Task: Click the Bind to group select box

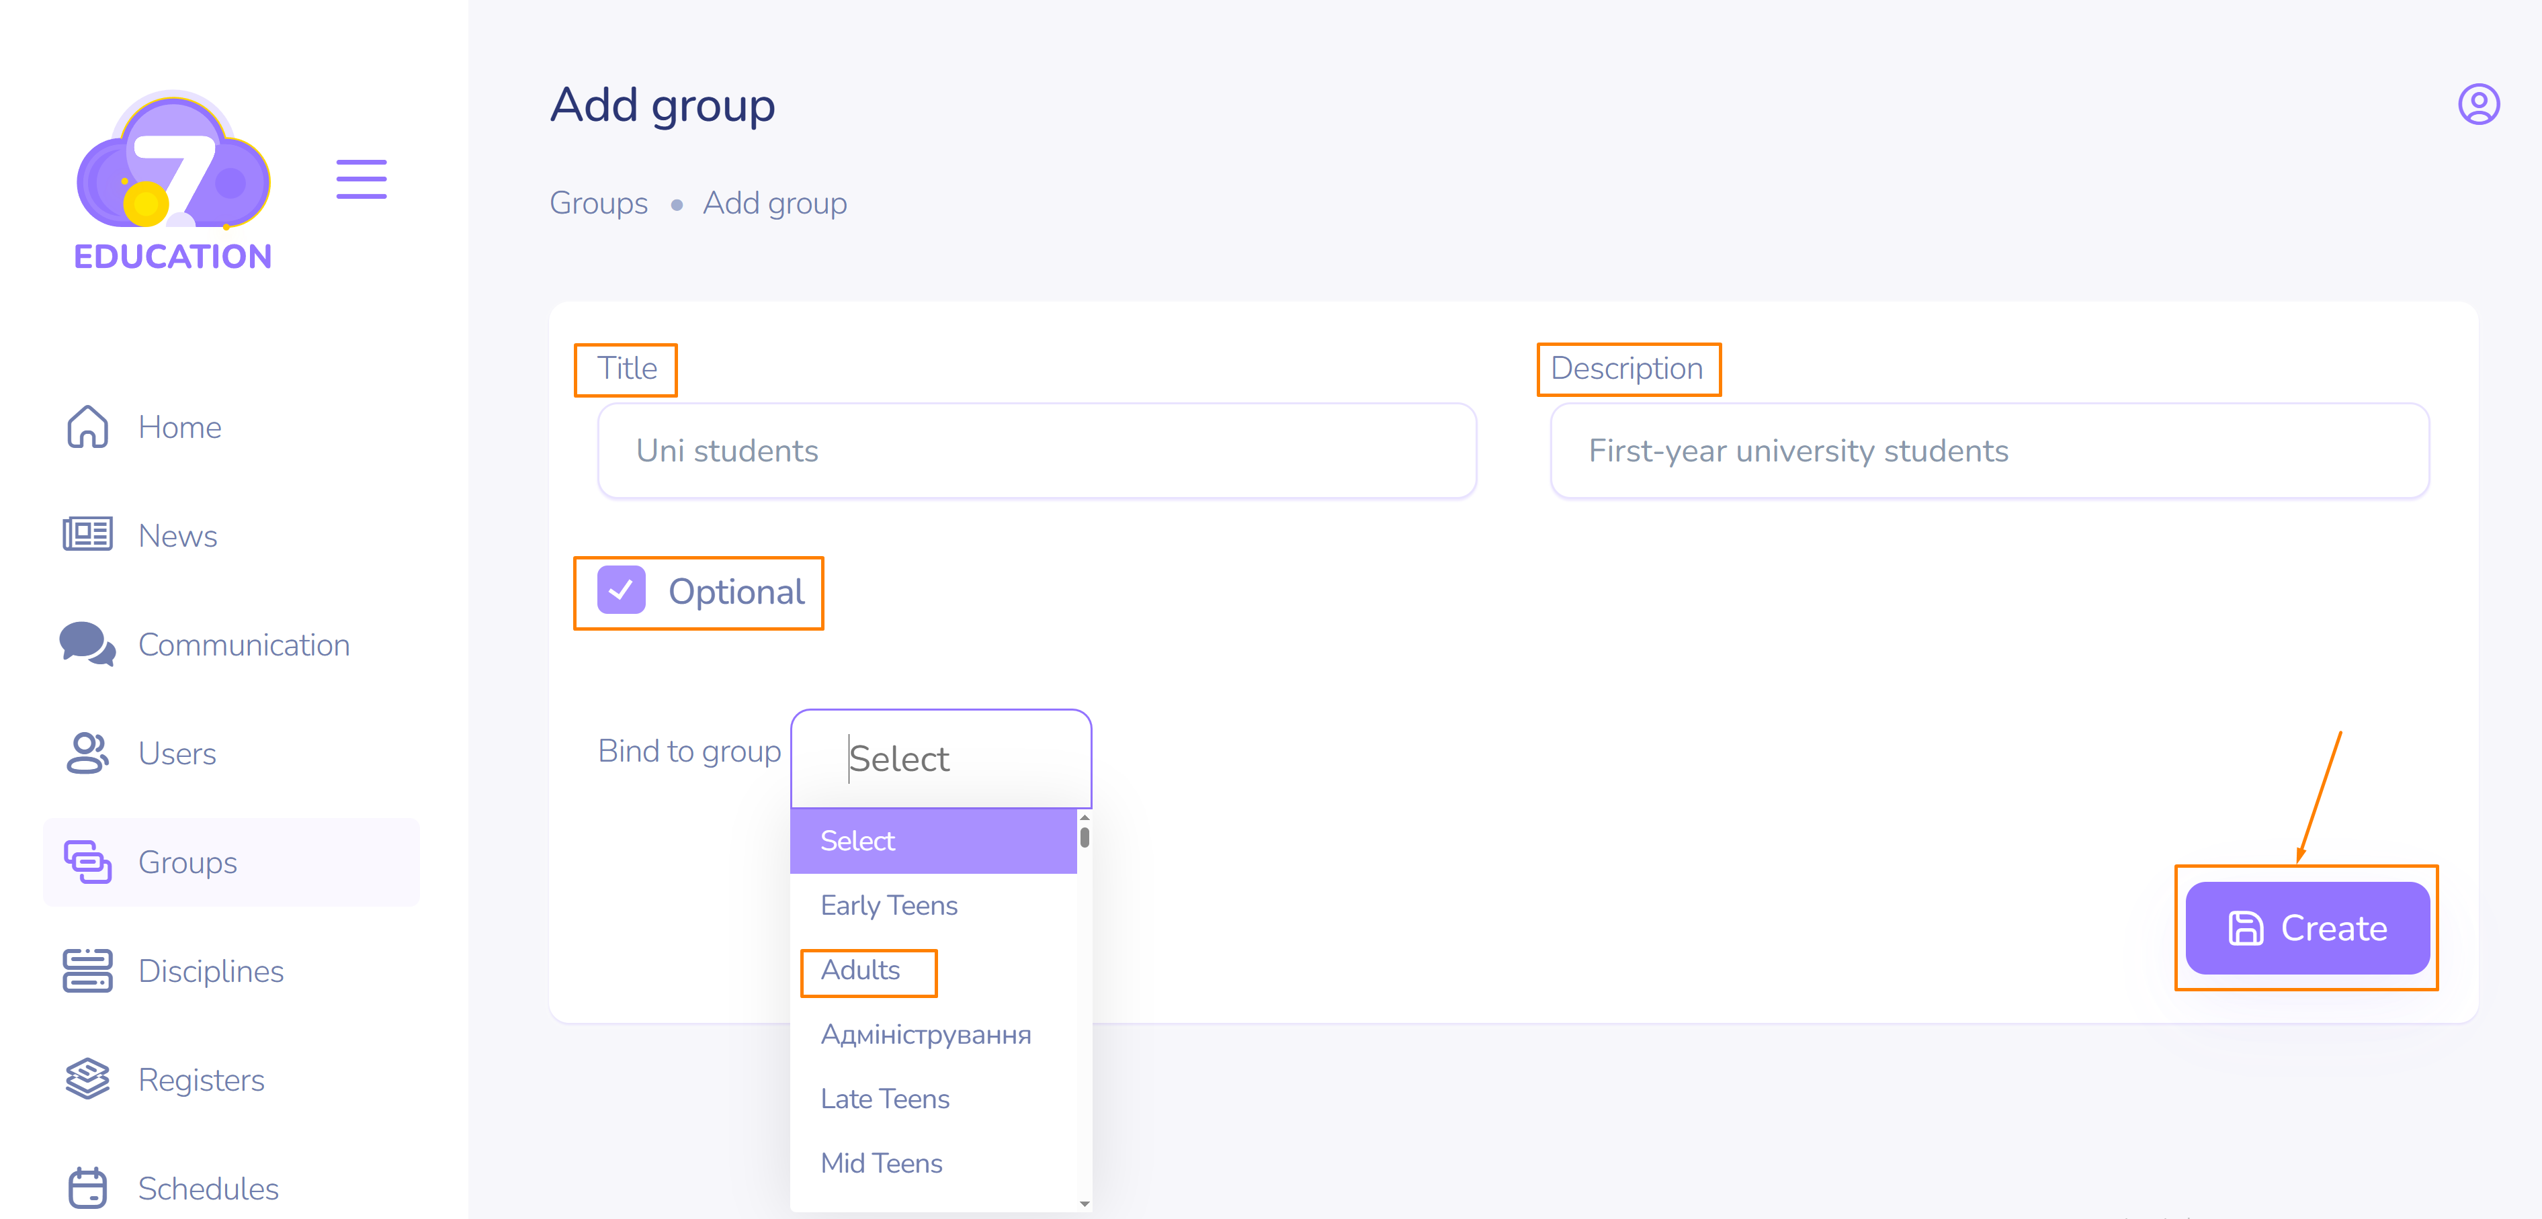Action: tap(941, 758)
